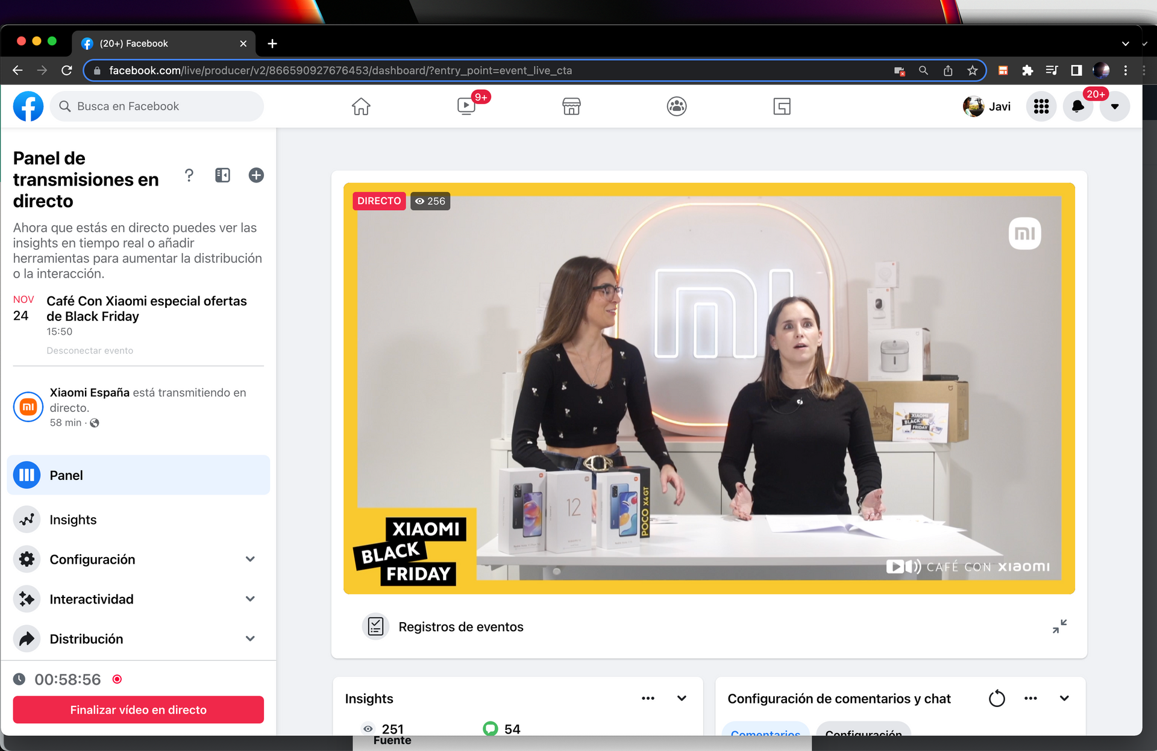
Task: Expand the Interactividad section
Action: (x=250, y=599)
